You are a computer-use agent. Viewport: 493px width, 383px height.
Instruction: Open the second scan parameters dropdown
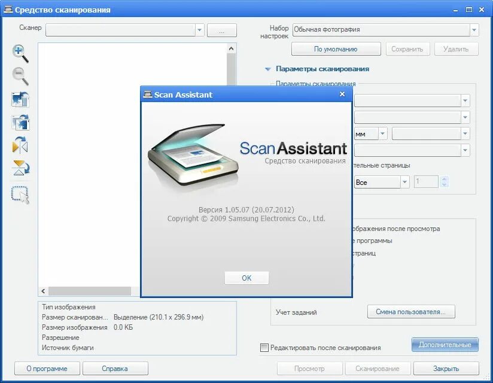pos(465,117)
